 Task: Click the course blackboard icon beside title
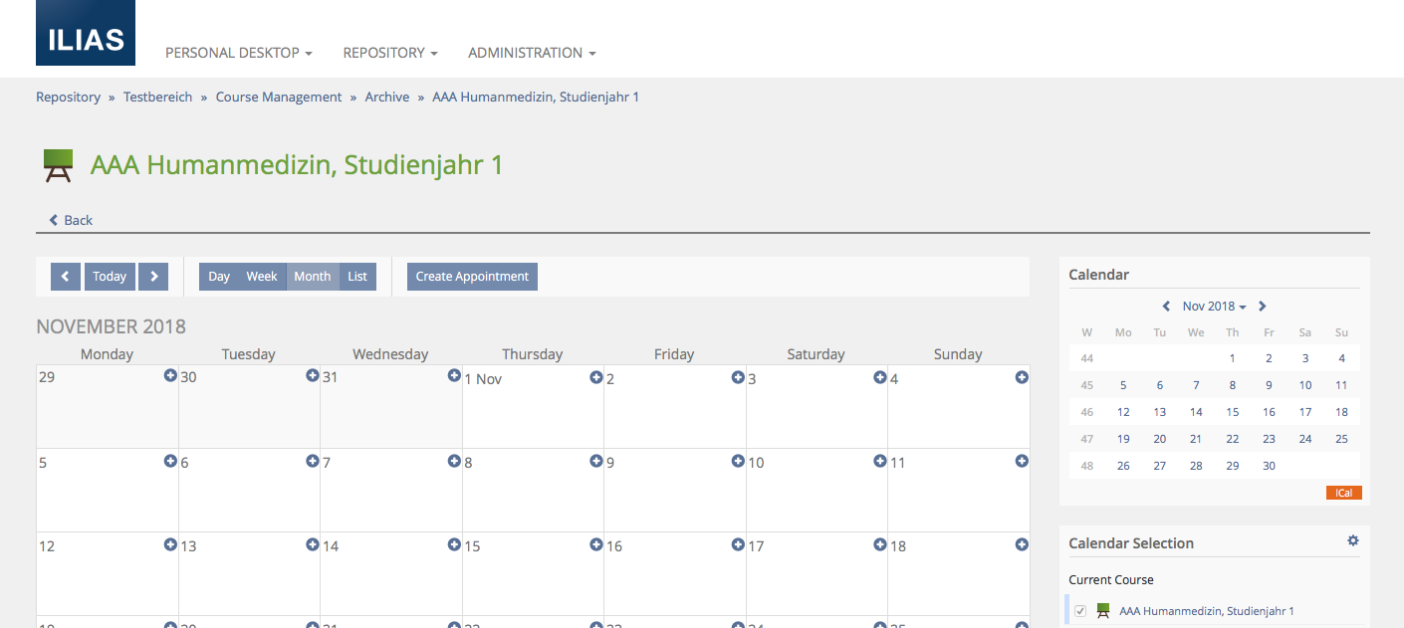tap(58, 165)
